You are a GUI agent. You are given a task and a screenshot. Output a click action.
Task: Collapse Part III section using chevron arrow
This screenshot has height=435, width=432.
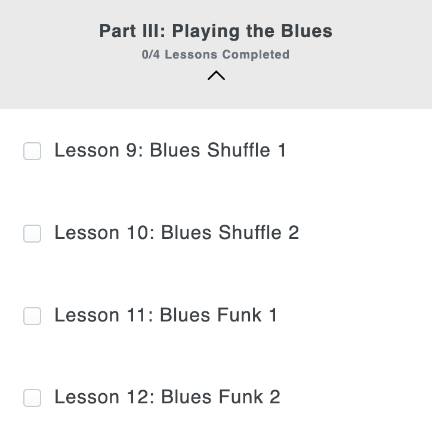tap(216, 75)
